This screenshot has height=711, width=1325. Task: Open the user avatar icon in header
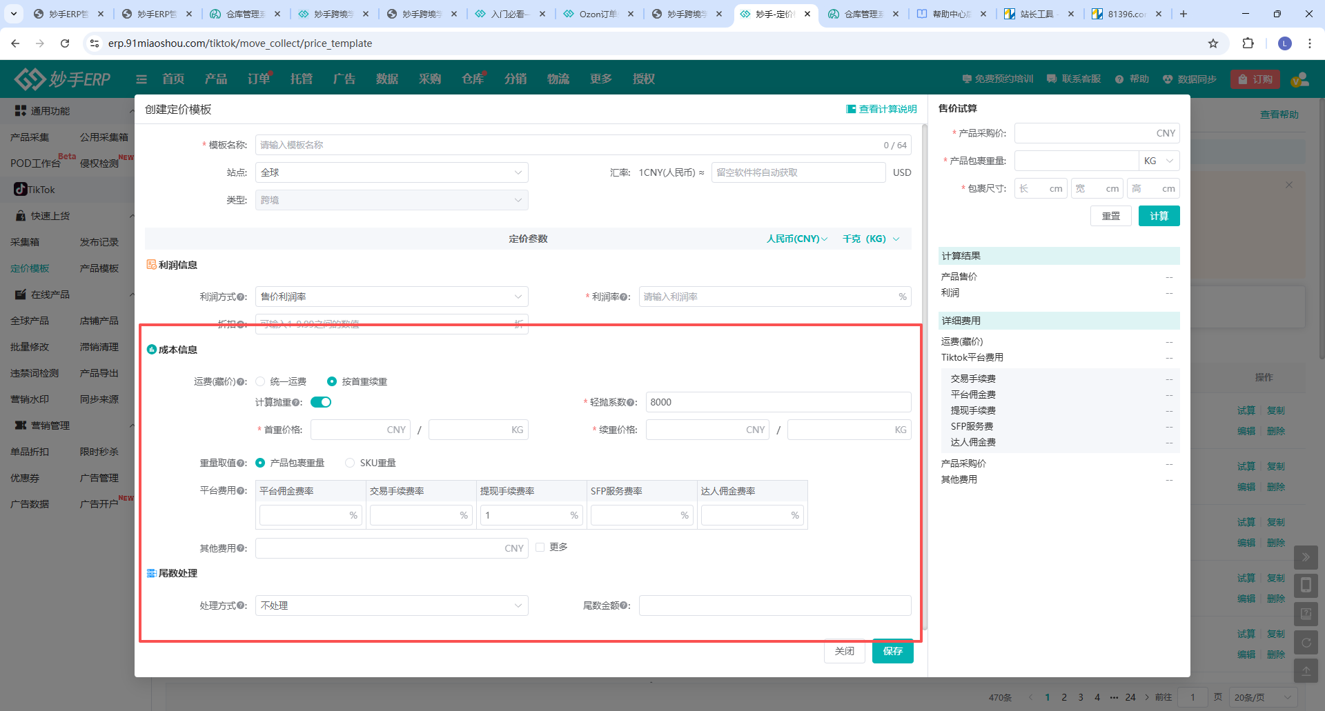(x=1300, y=79)
